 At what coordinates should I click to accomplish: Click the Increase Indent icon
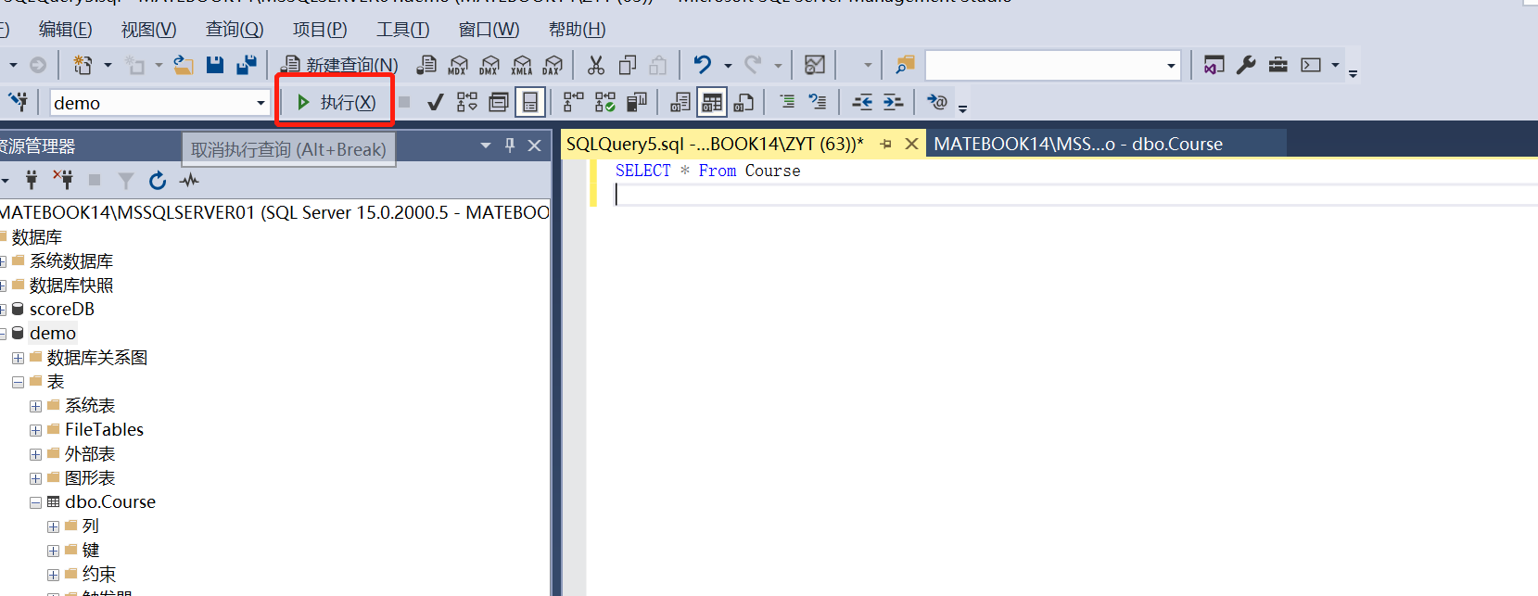click(893, 102)
